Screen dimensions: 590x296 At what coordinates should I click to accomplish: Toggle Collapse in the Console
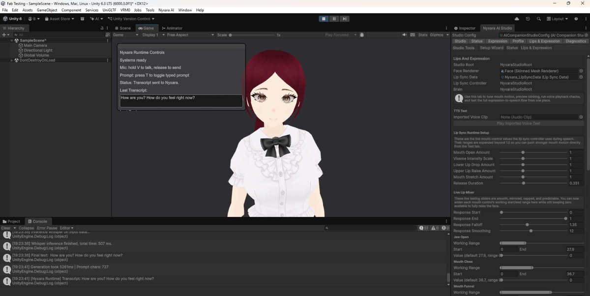pos(27,228)
